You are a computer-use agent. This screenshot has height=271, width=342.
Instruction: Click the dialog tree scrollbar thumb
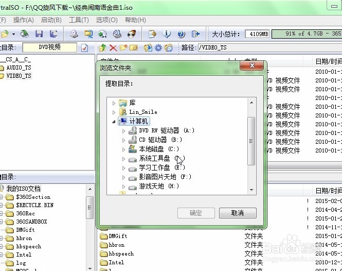pyautogui.click(x=251, y=141)
